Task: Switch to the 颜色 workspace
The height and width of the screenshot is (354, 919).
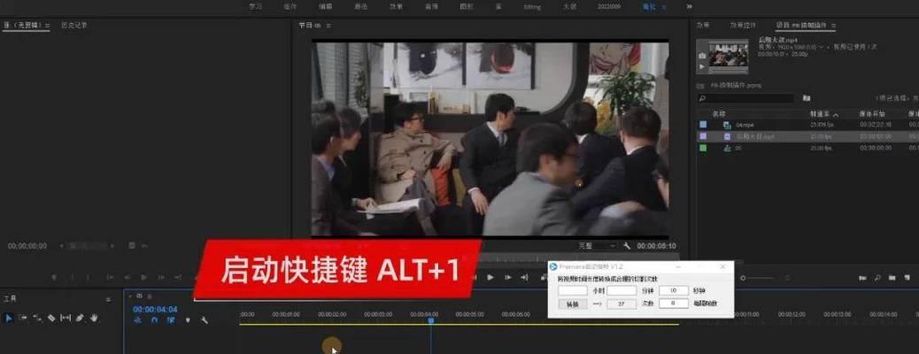Action: [361, 6]
